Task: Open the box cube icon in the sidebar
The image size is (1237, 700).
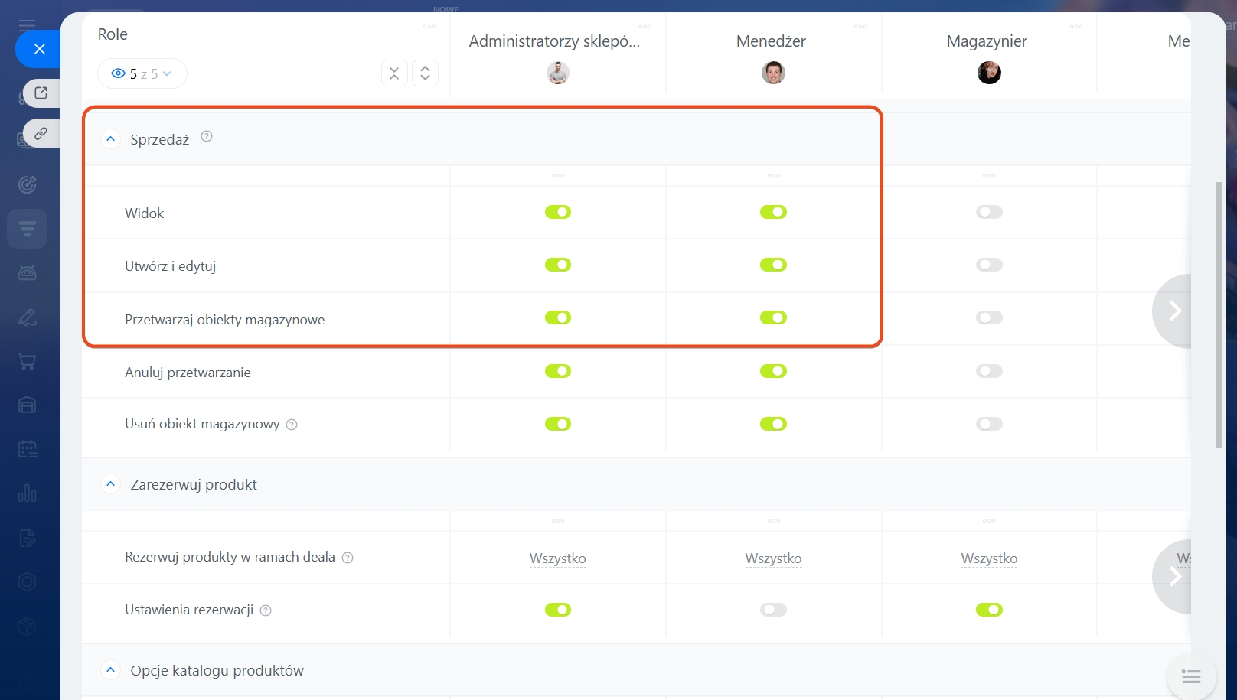Action: 28,627
